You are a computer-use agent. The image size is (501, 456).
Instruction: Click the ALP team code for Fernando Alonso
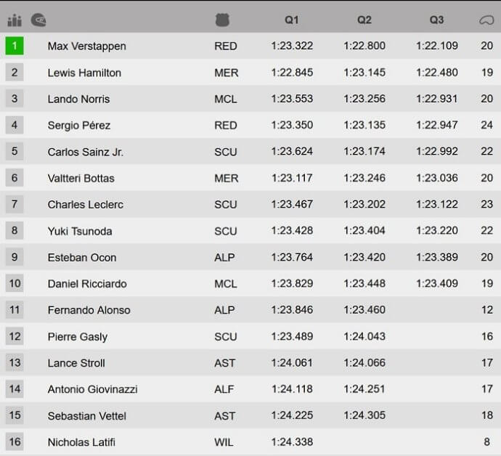point(224,310)
